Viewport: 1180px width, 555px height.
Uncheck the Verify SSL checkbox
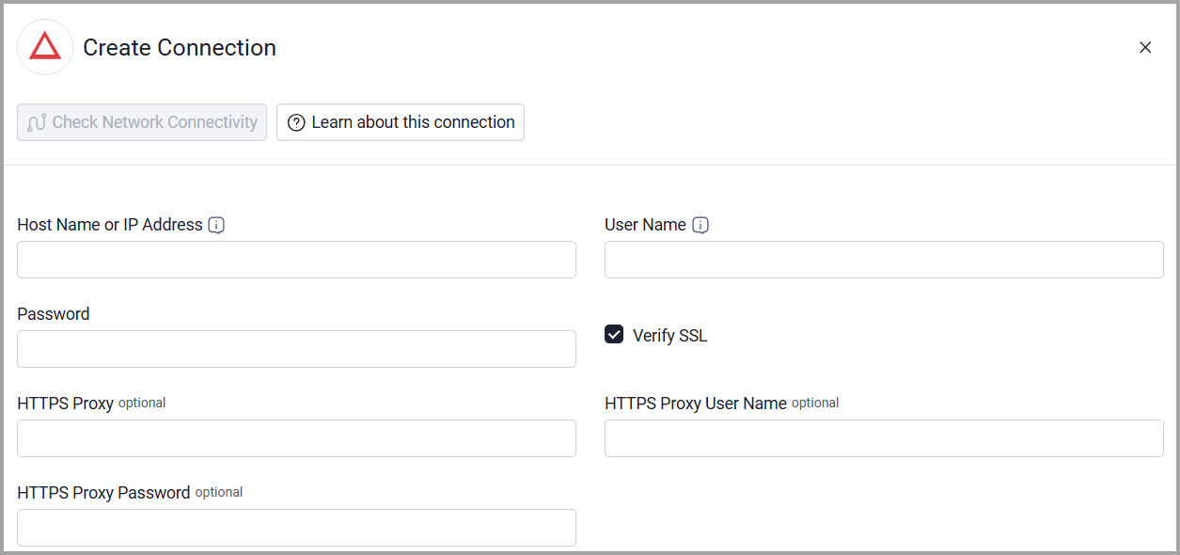[x=614, y=334]
